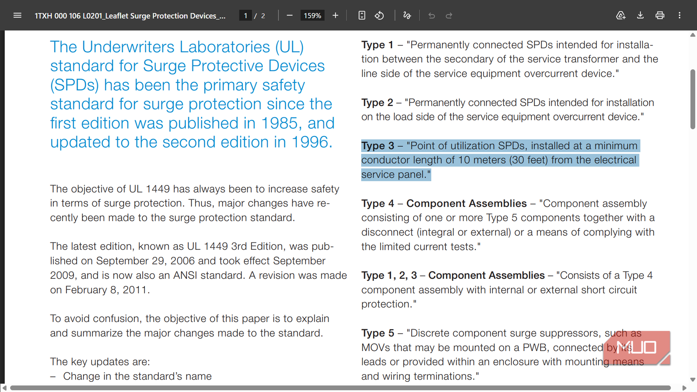
Task: Click the total page count '2'
Action: (x=263, y=16)
